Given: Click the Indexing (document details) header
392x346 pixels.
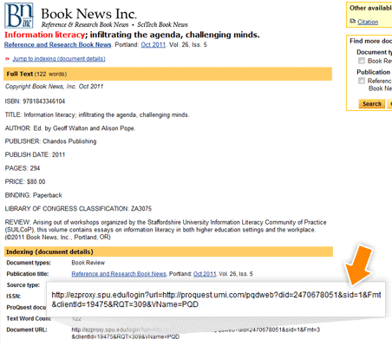Looking at the screenshot, I should (x=168, y=251).
